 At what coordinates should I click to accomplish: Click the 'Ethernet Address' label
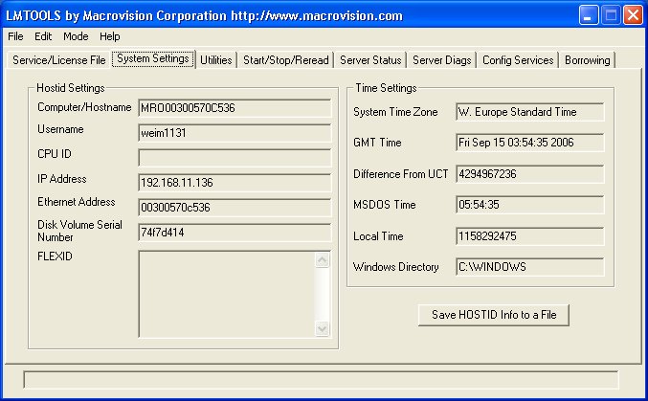click(77, 202)
